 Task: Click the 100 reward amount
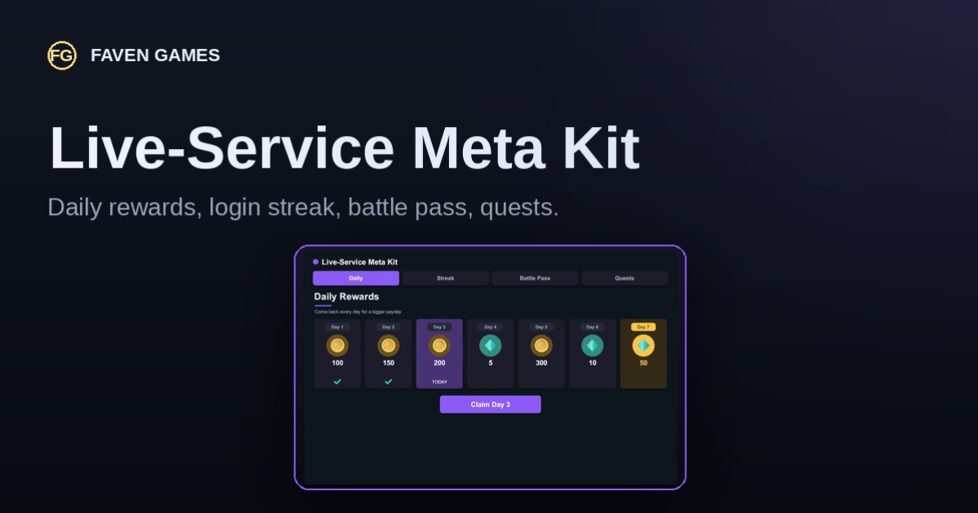point(337,363)
